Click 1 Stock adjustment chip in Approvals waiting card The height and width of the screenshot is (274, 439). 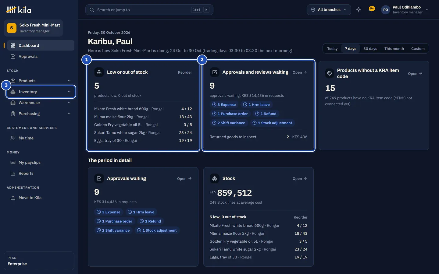[x=157, y=230]
